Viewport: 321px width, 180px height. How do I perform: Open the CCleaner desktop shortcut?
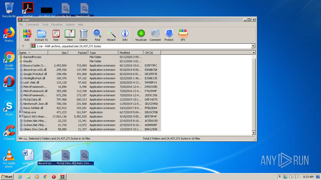click(9, 132)
